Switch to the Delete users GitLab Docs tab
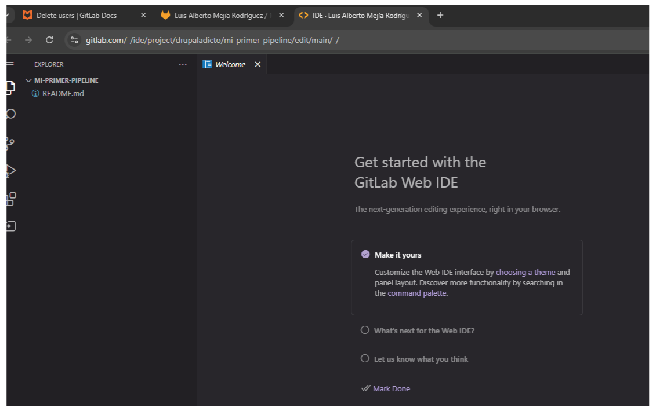The image size is (656, 411). (x=76, y=16)
